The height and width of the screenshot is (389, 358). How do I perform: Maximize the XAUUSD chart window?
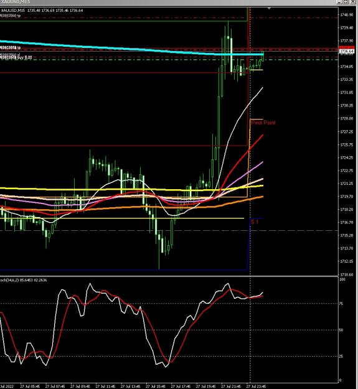(346, 2)
